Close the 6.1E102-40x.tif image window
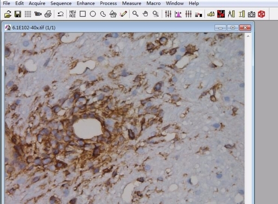The image size is (278, 204). click(245, 27)
